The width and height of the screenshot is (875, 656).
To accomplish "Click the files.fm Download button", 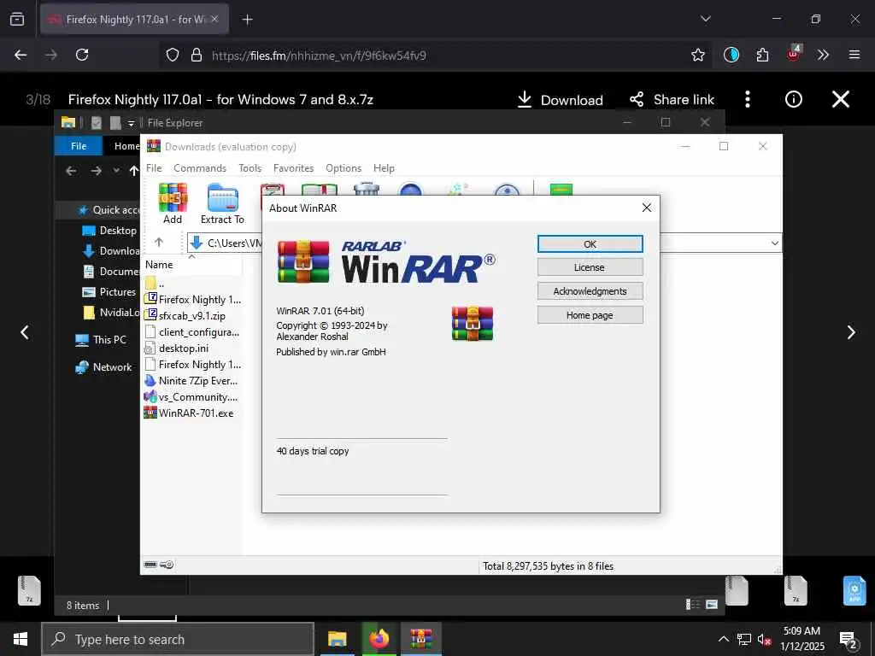I will [x=560, y=100].
